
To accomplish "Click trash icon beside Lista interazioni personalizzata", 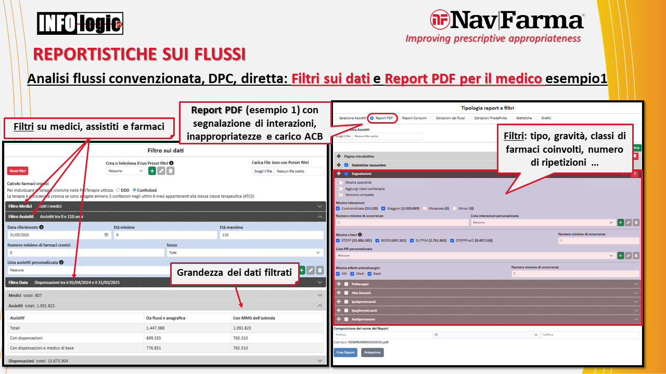I will [636, 222].
